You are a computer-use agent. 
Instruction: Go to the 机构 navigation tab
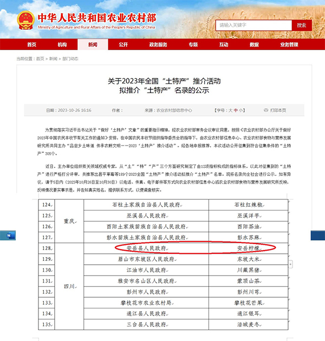[62, 44]
